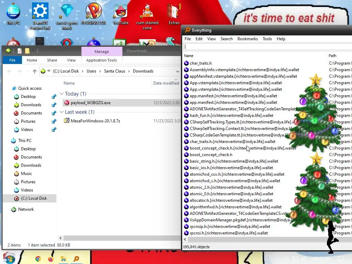Open the Extras desktop folder
The height and width of the screenshot is (264, 352).
(x=174, y=13)
